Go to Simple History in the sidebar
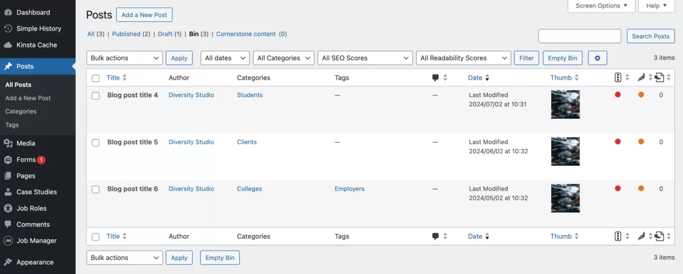 point(38,29)
